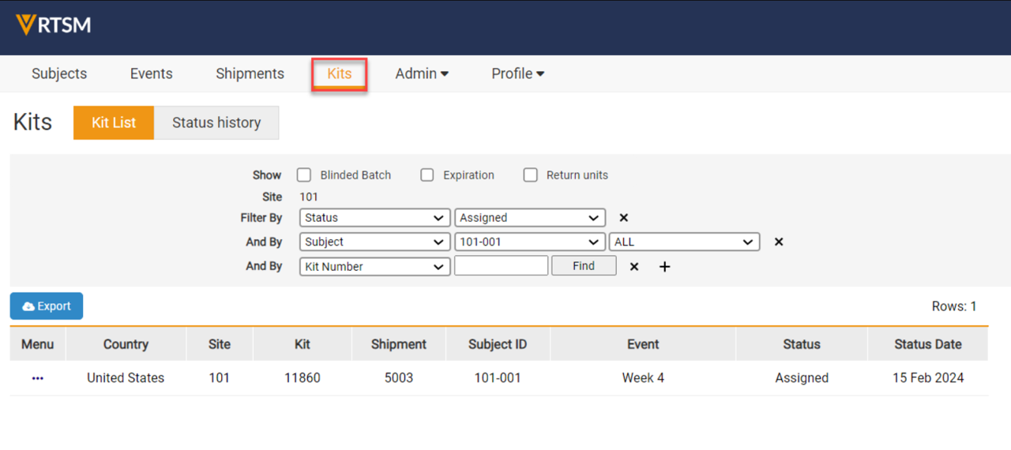Remove the Status filter row
1011x450 pixels.
[x=623, y=218]
